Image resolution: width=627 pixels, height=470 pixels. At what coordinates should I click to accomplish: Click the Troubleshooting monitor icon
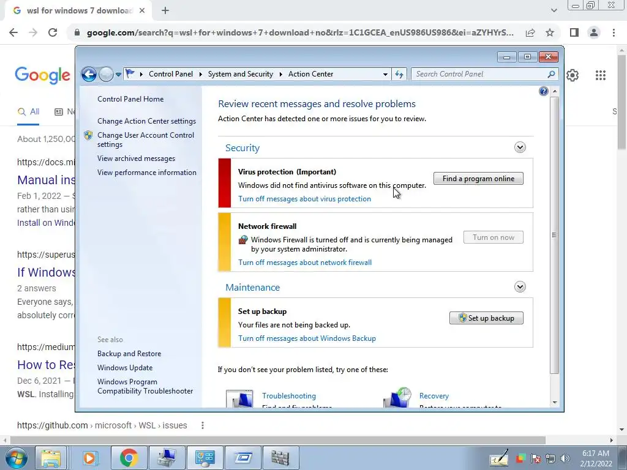coord(239,398)
